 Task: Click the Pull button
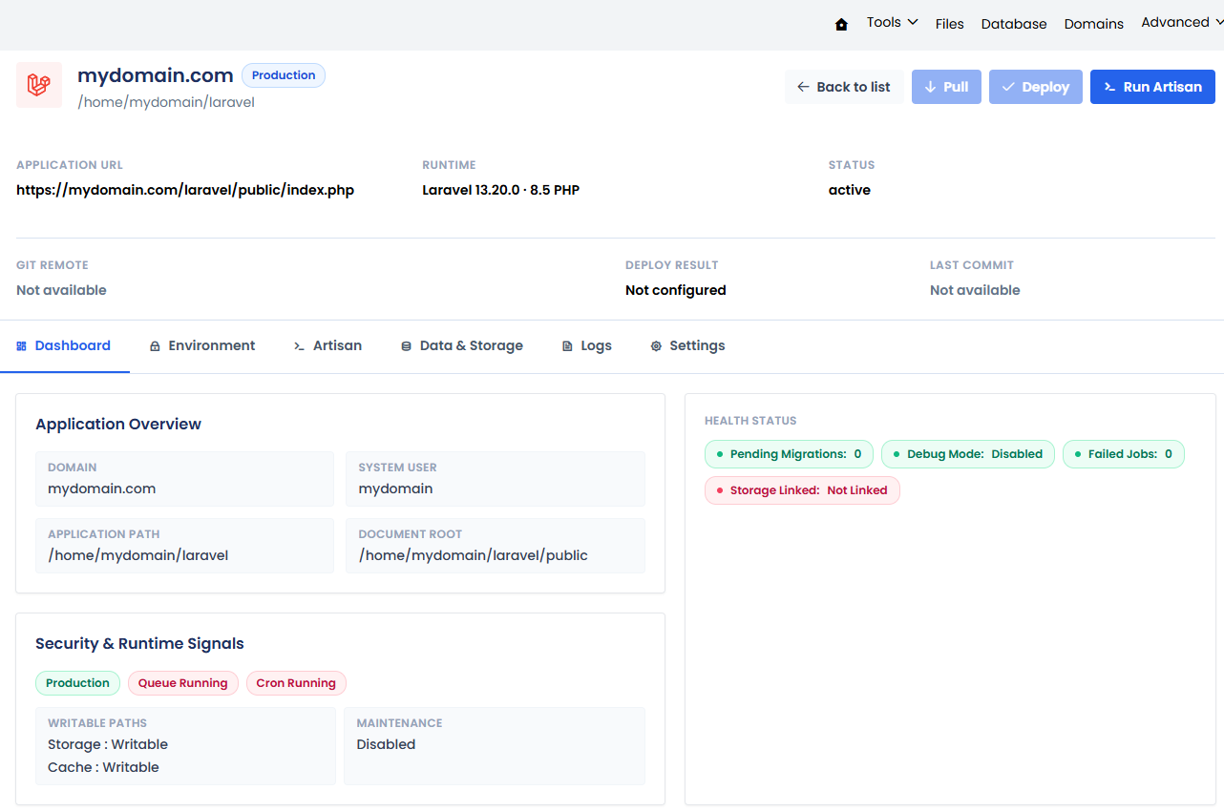pos(946,87)
